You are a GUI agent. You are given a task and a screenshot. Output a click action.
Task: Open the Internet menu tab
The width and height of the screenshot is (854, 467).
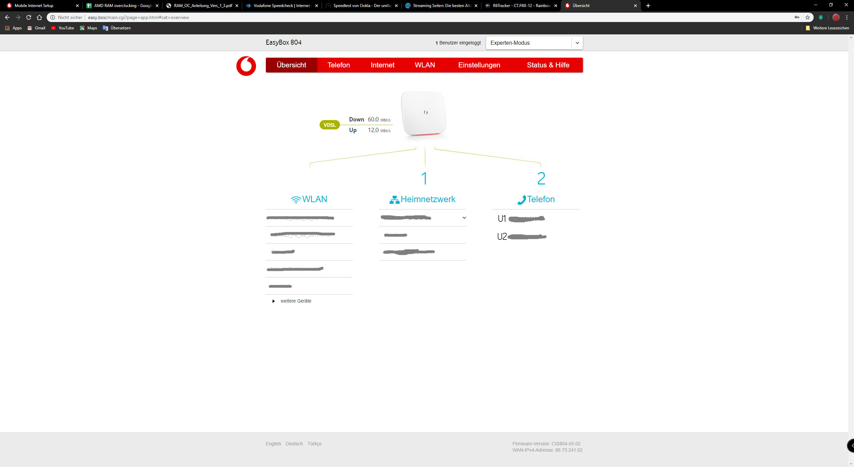pos(382,65)
